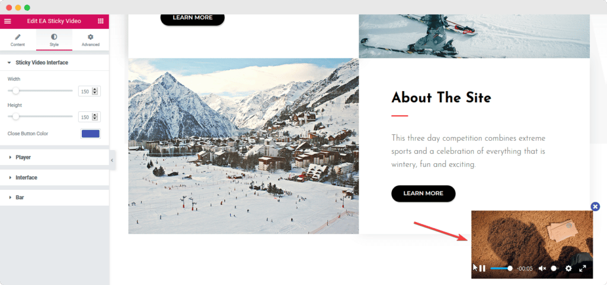Collapse the Sticky Video Interface section
Viewport: 607px width, 285px height.
point(54,63)
